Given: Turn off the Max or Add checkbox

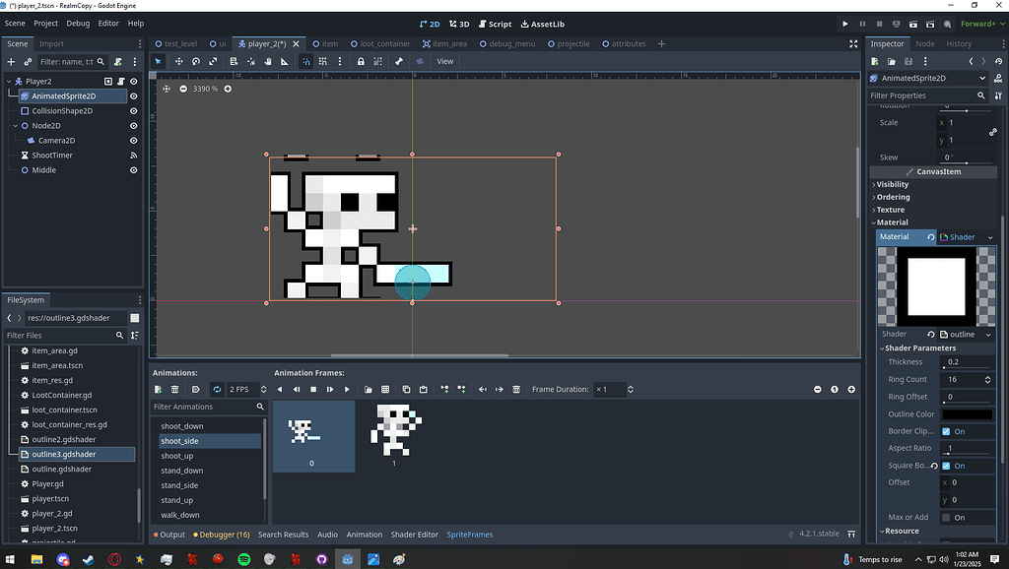Looking at the screenshot, I should coord(946,517).
